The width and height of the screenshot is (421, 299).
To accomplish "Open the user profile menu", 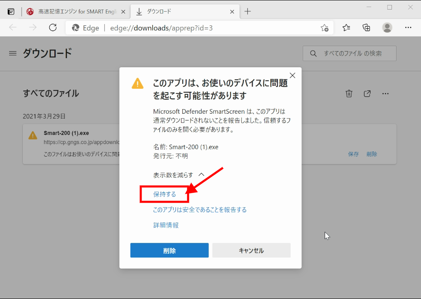I will (387, 28).
